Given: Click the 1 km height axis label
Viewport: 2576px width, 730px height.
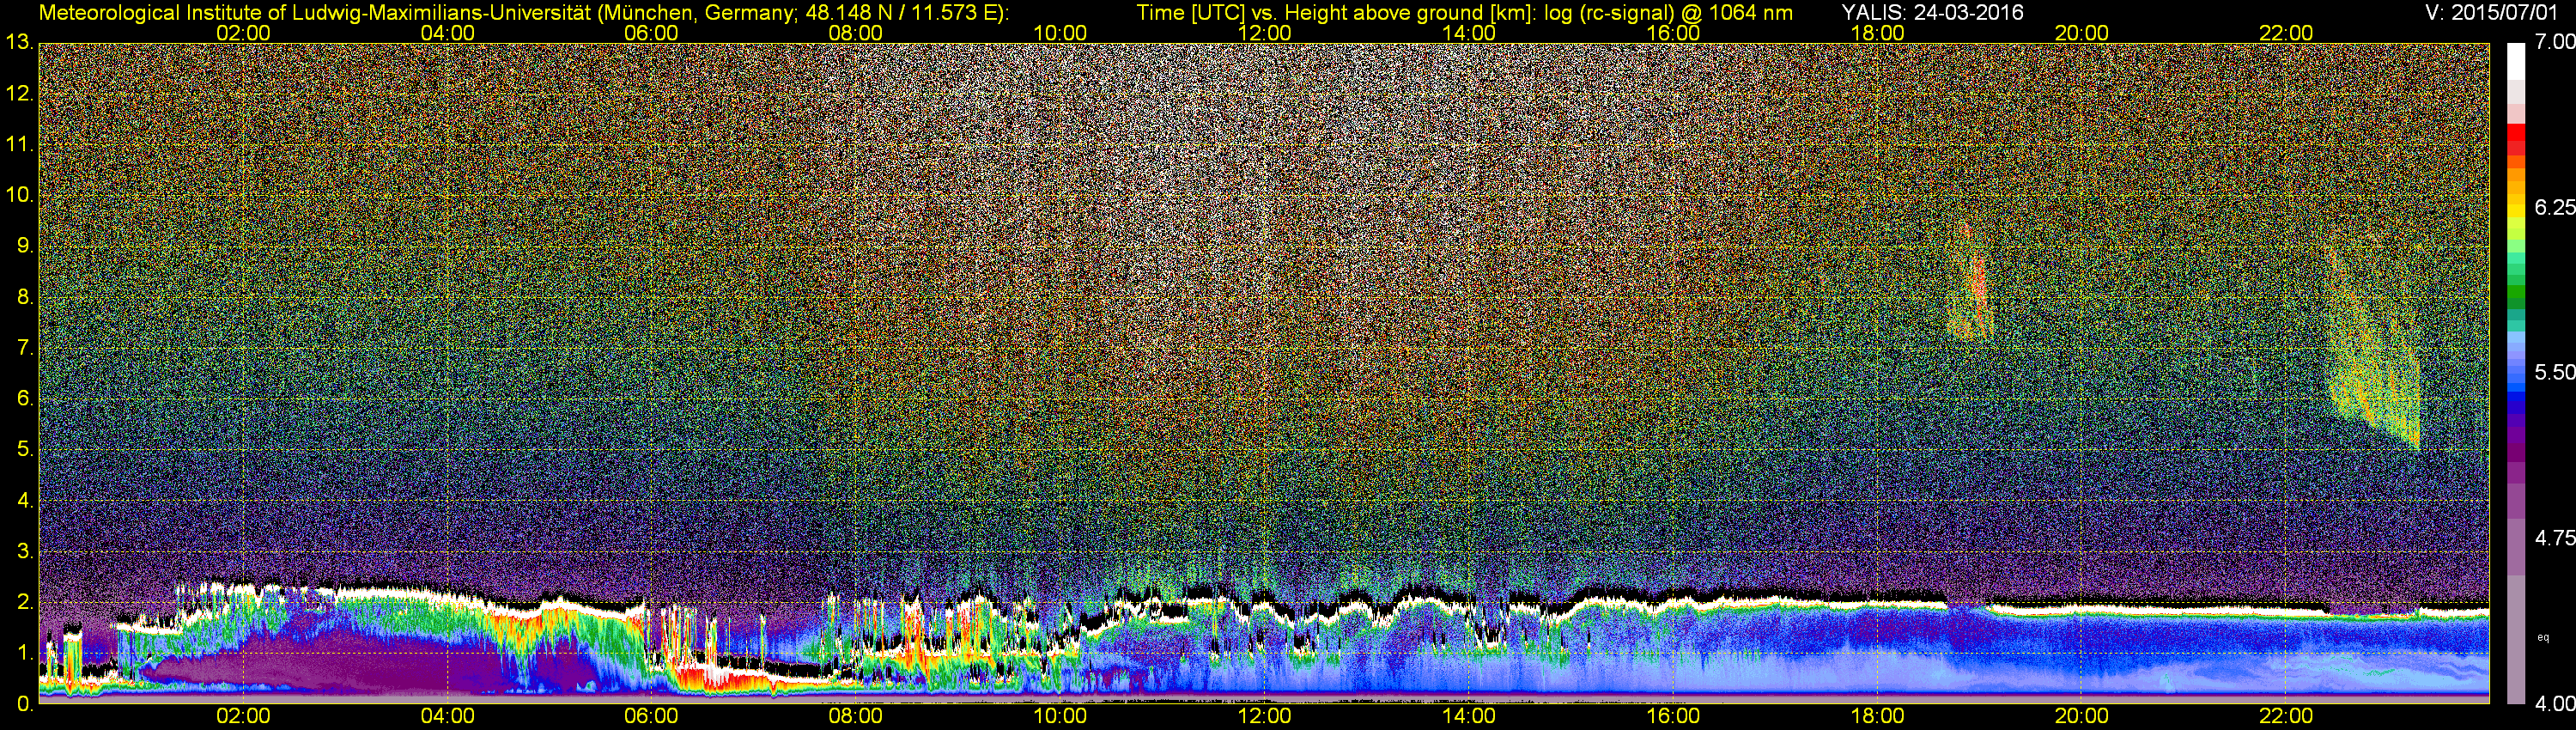Looking at the screenshot, I should [24, 653].
